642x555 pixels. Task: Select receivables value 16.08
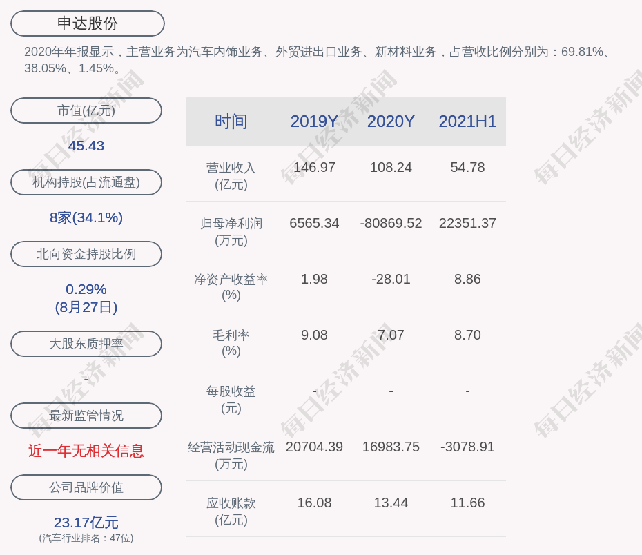(314, 503)
